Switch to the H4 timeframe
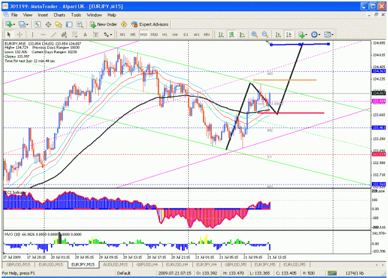 [x=175, y=35]
